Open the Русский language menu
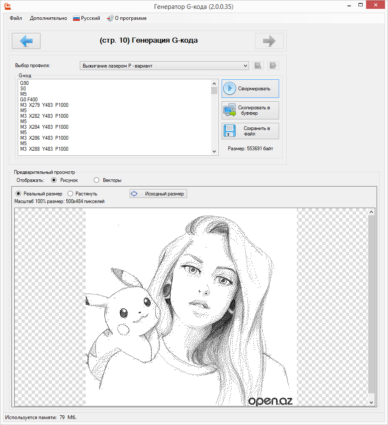Screen dimensions: 388x425 click(x=87, y=18)
